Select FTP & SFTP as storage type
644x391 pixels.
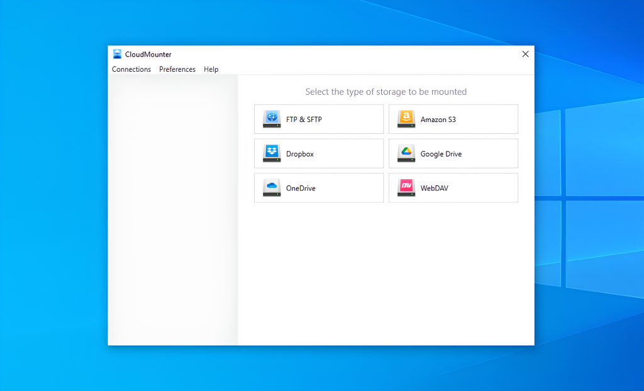click(318, 119)
